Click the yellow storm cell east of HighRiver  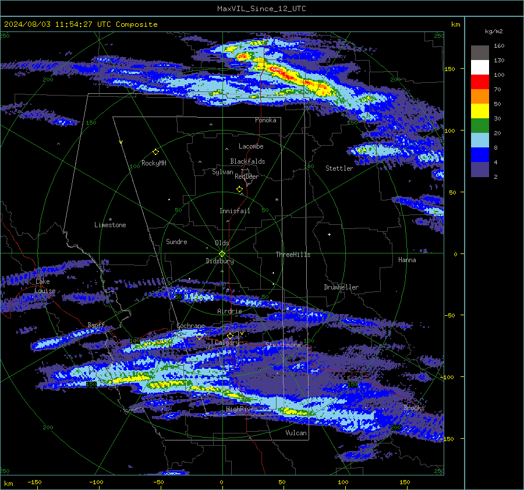(x=294, y=412)
